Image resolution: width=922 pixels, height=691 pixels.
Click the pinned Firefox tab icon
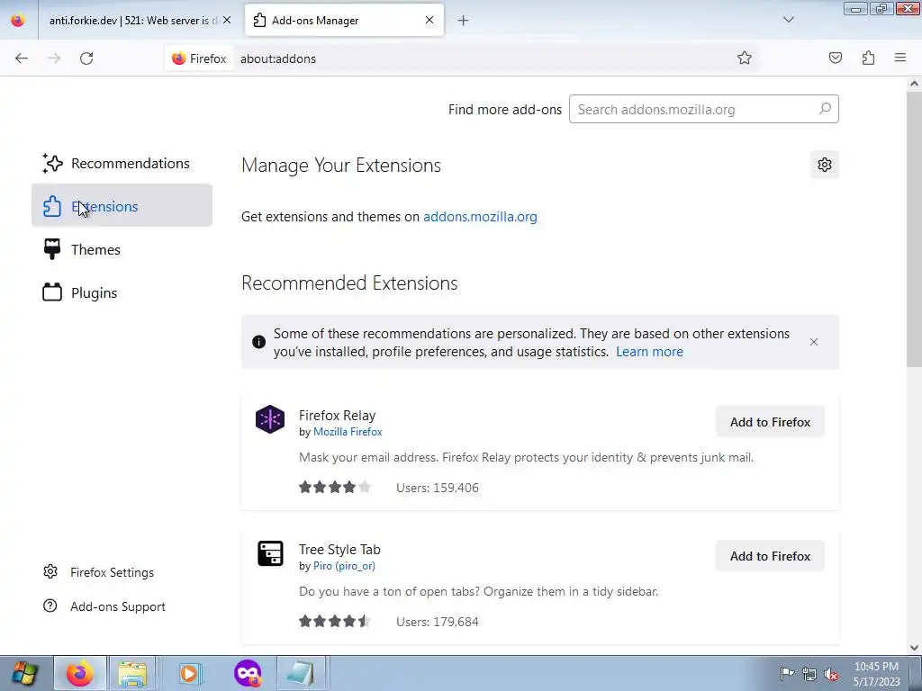[18, 20]
